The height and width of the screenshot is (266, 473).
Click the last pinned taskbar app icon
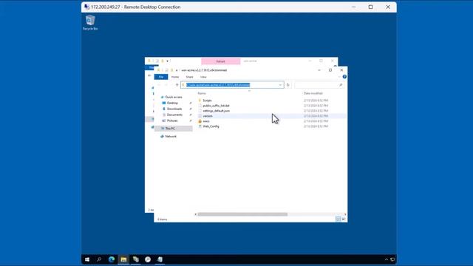tap(160, 259)
